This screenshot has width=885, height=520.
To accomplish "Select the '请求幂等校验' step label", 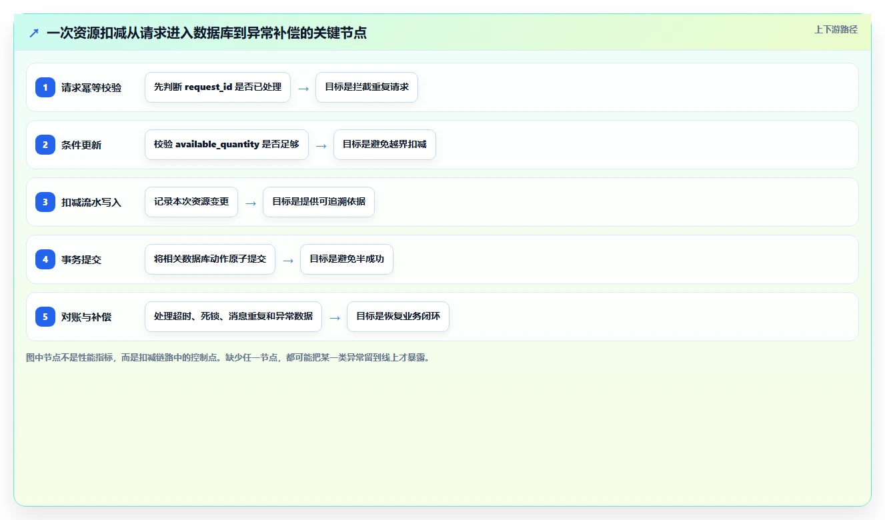I will 91,87.
